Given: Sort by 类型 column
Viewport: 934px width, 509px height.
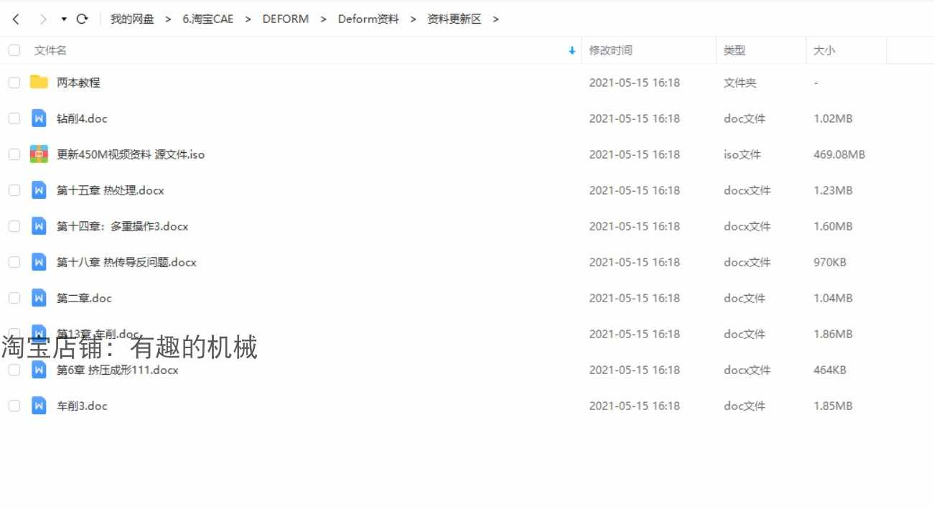Looking at the screenshot, I should click(x=734, y=50).
